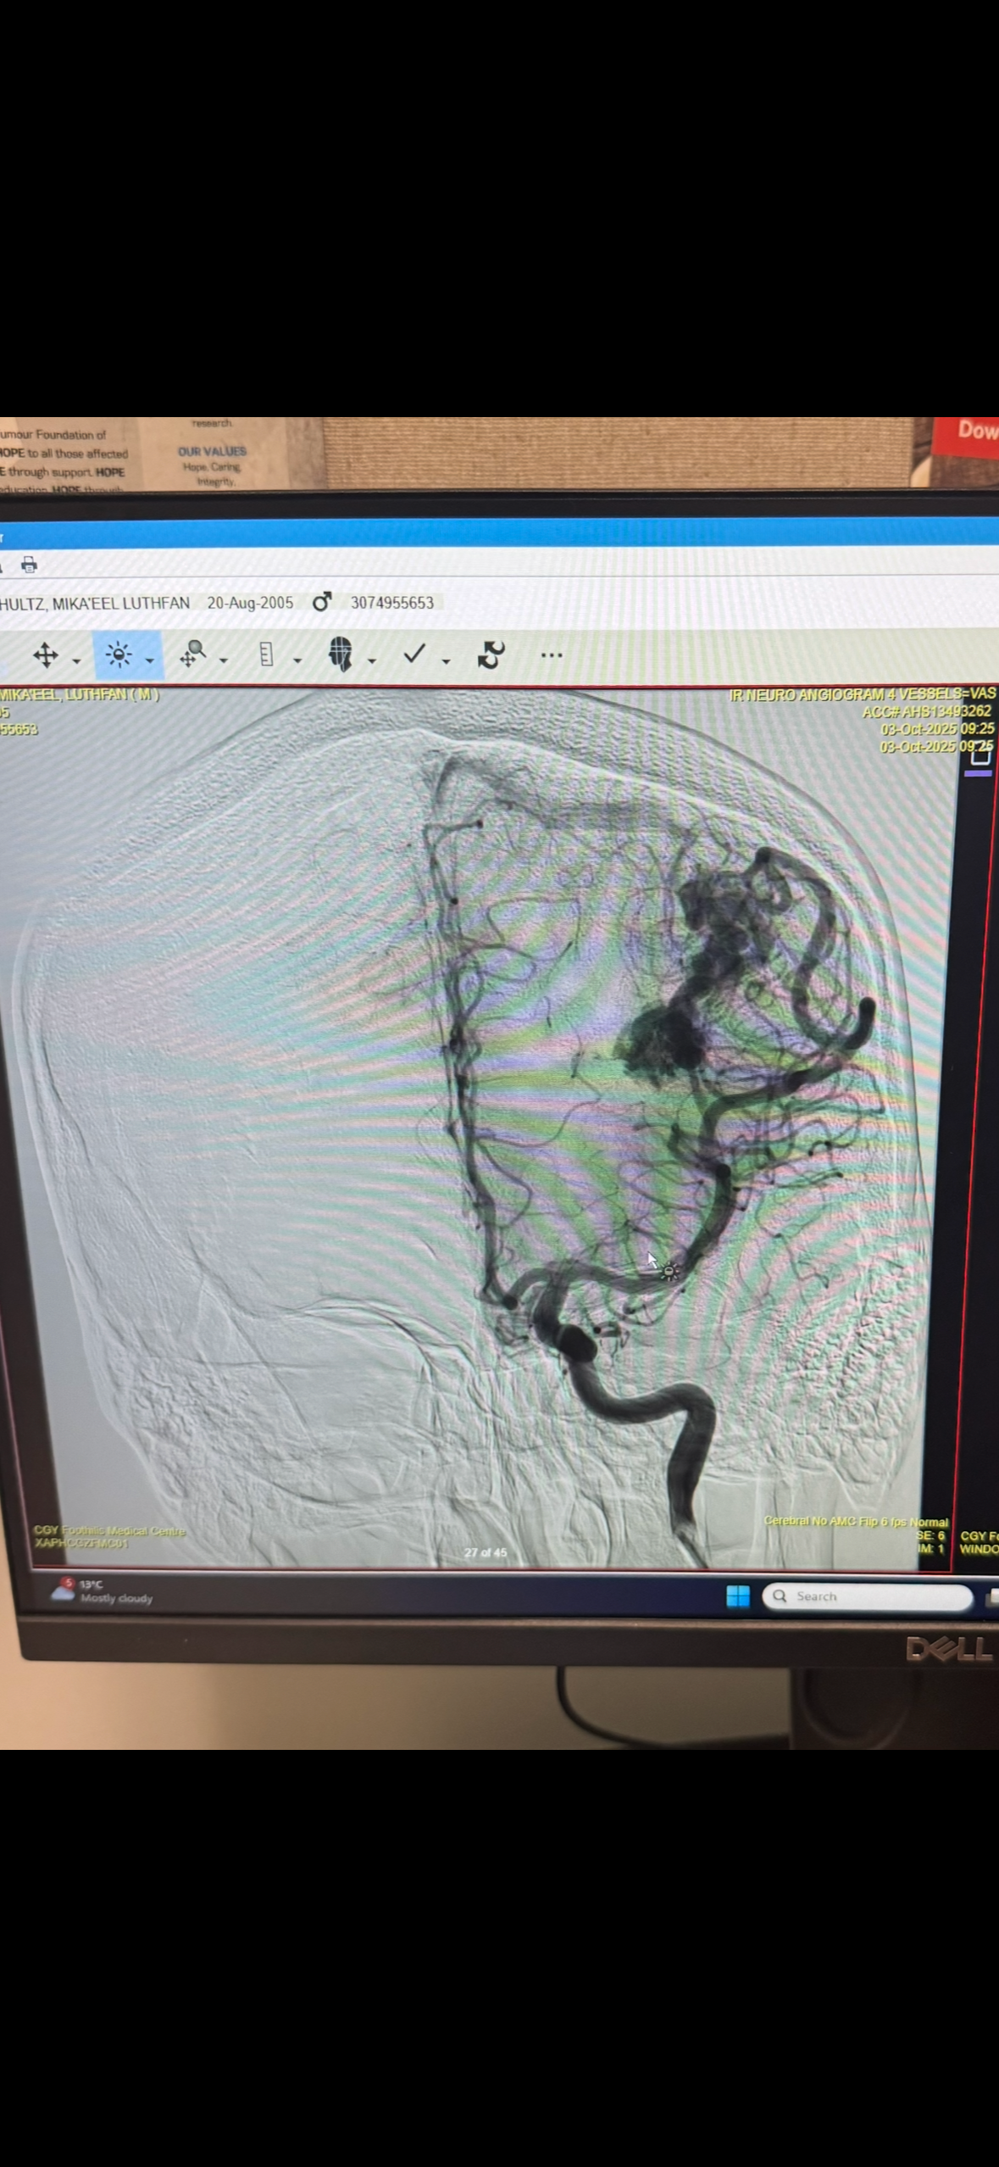This screenshot has width=999, height=2167.
Task: Open the three-dot more options menu
Action: tap(552, 655)
